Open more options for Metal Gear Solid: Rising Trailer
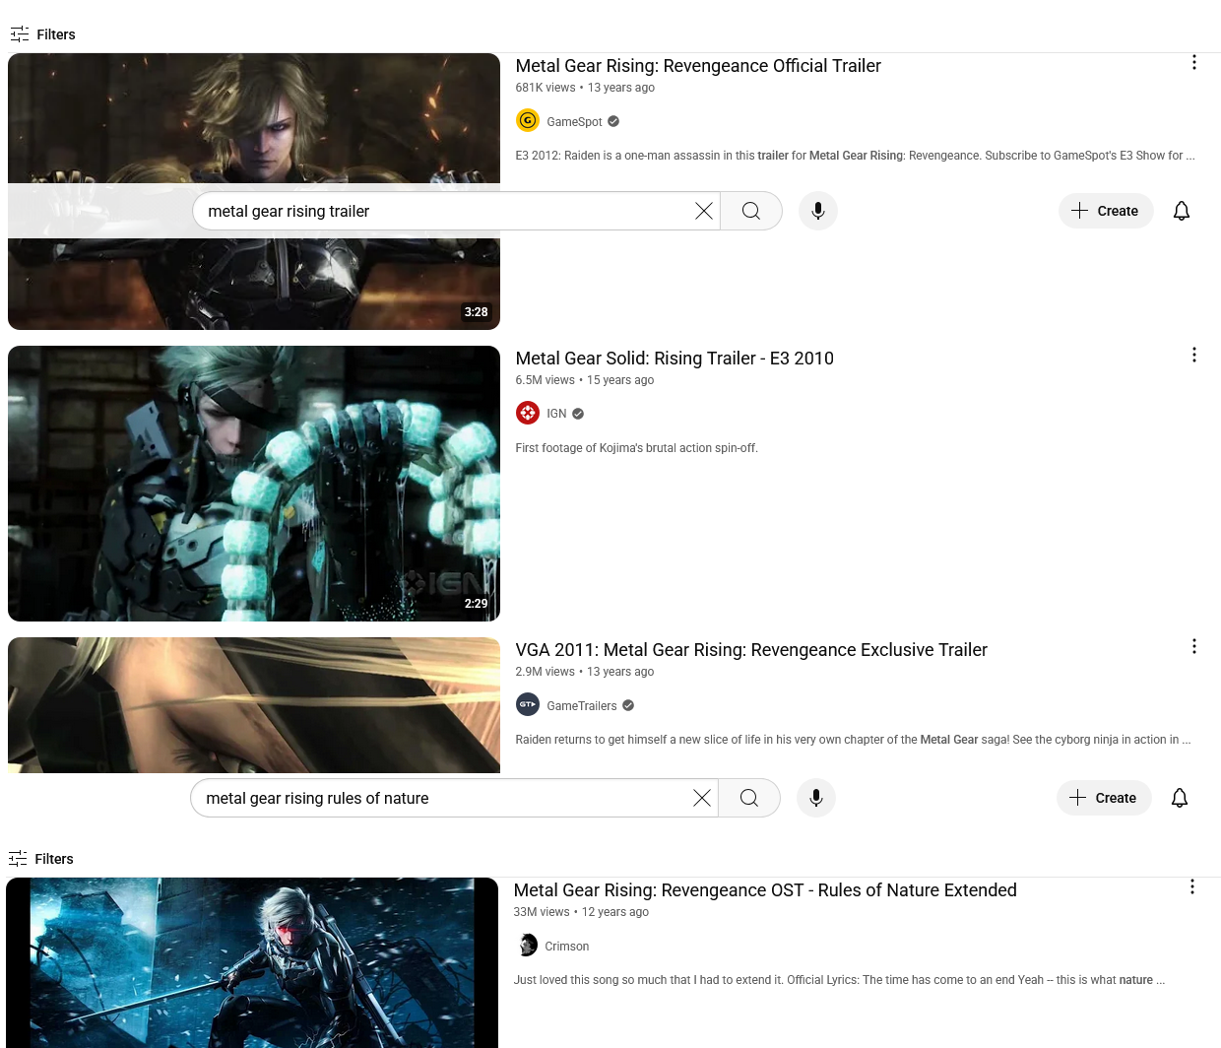Viewport: 1221px width, 1048px height. (1194, 355)
